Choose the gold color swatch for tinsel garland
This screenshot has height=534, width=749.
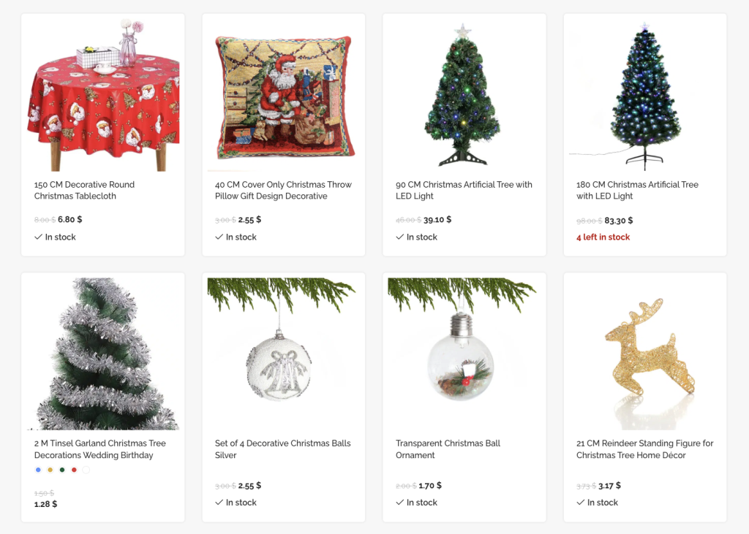50,470
